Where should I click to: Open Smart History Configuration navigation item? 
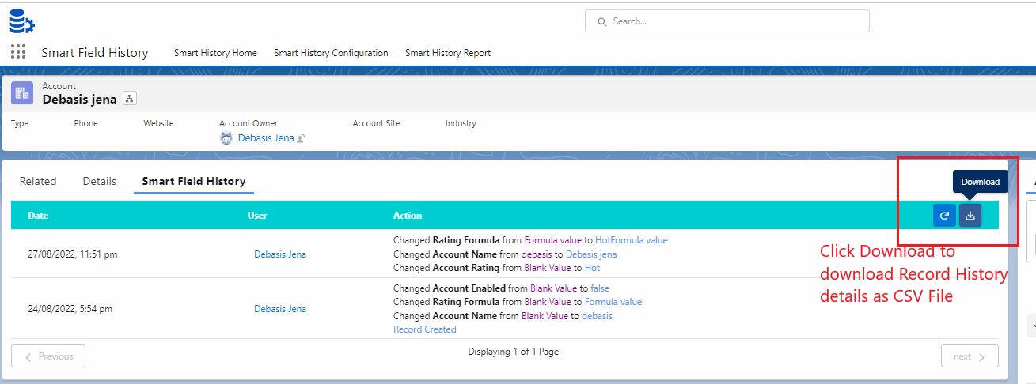tap(331, 53)
